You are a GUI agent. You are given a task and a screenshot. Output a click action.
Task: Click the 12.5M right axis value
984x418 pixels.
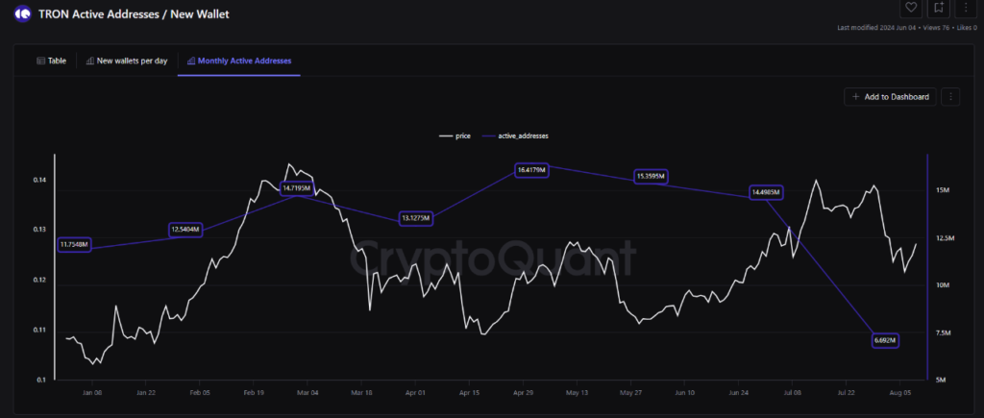pos(945,238)
